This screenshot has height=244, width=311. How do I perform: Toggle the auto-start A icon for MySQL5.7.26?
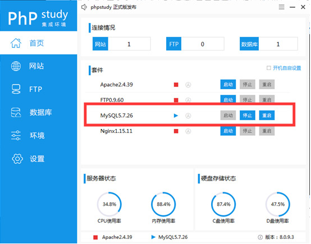(x=188, y=116)
